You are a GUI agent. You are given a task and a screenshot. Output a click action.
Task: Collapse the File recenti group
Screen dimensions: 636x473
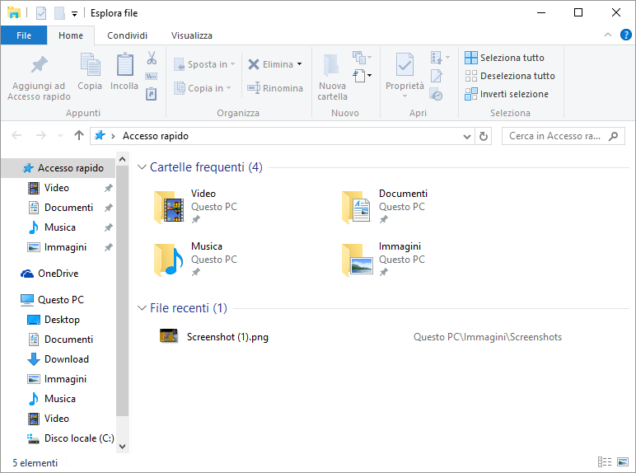[141, 308]
